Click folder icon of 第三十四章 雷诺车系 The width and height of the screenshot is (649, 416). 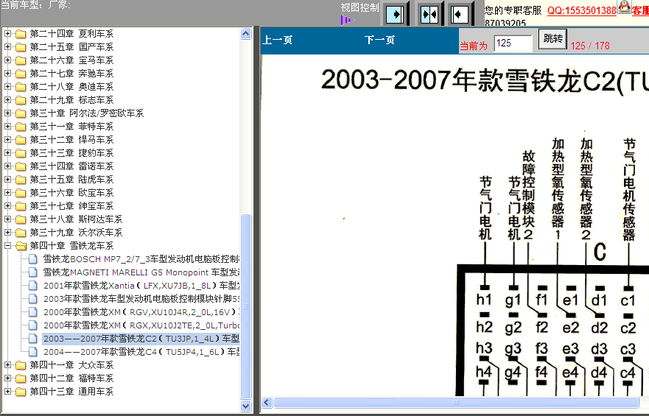[x=21, y=166]
